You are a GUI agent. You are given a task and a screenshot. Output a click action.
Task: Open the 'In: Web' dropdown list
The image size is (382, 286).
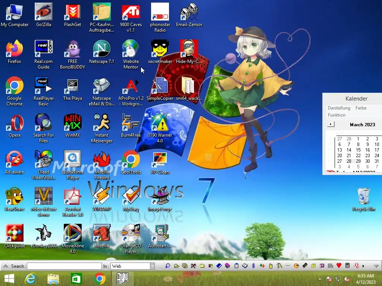pyautogui.click(x=152, y=266)
